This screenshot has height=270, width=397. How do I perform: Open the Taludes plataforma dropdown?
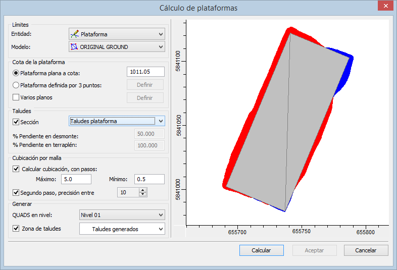[117, 121]
